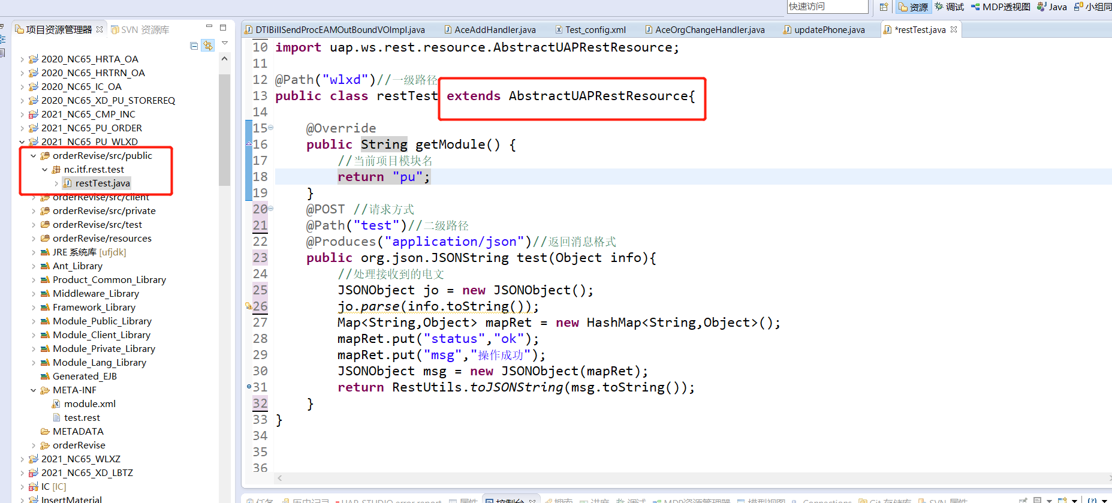This screenshot has height=503, width=1112.
Task: Select the Generated_EJB library
Action: tap(85, 377)
